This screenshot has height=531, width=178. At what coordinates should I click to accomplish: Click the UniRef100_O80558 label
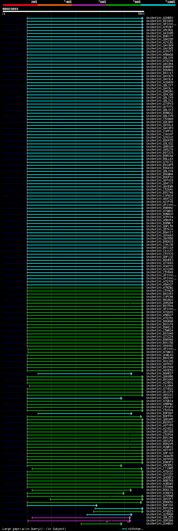pyautogui.click(x=160, y=239)
